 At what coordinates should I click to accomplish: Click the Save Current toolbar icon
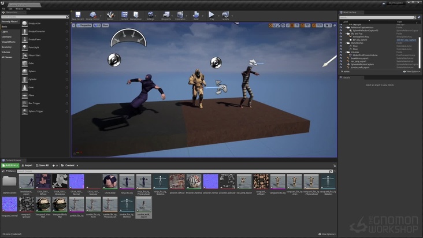pyautogui.click(x=77, y=15)
